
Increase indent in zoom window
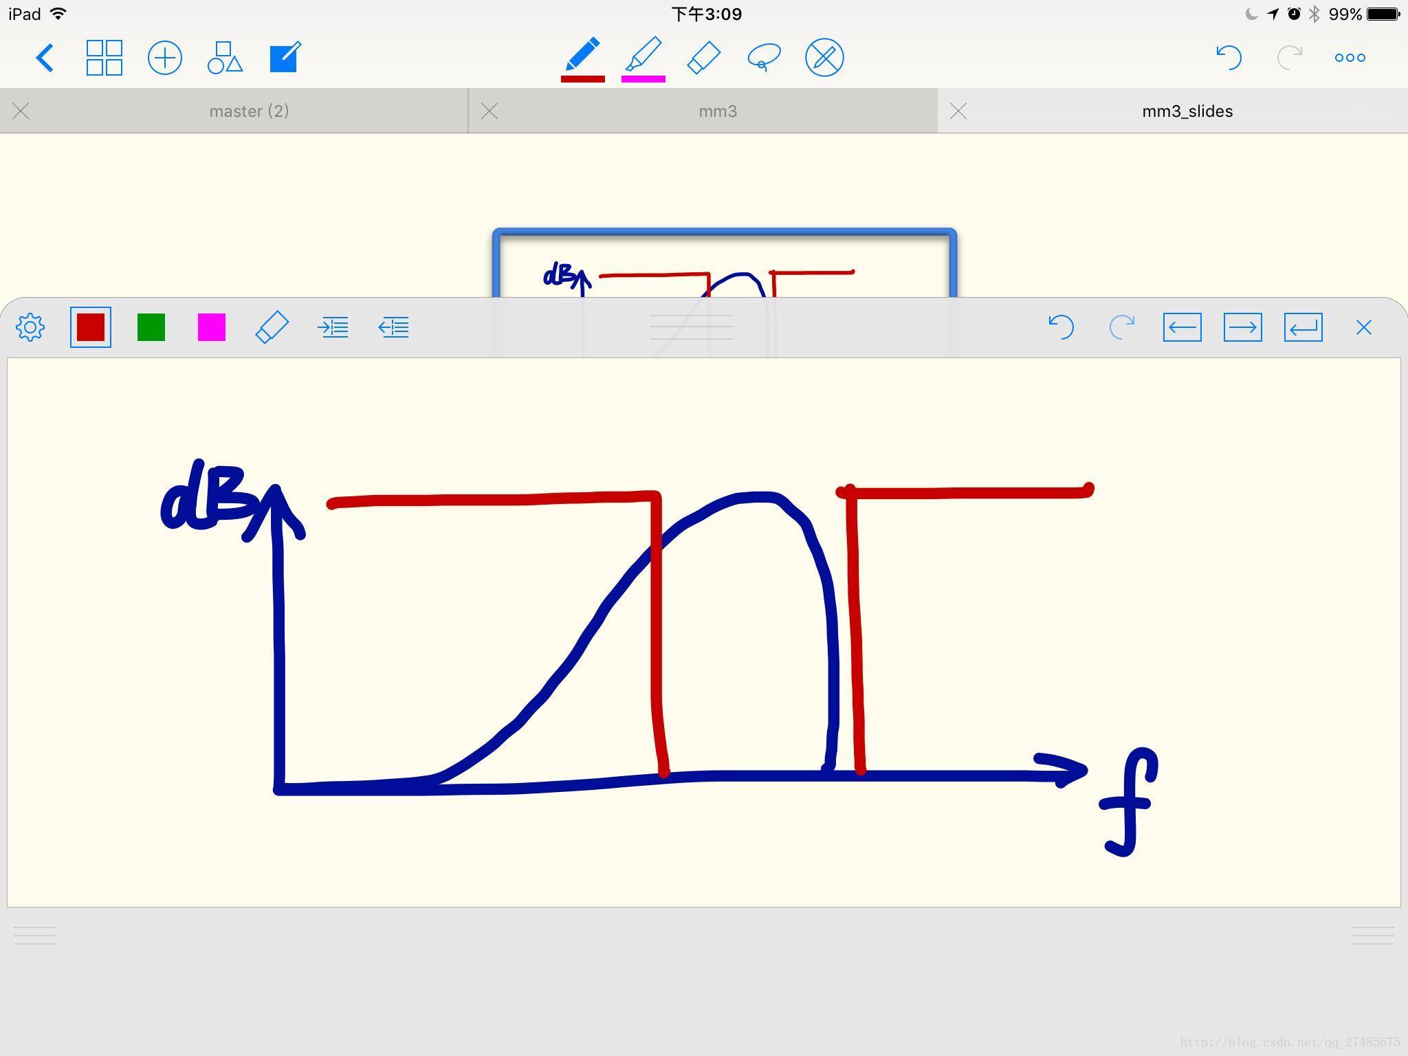click(333, 327)
